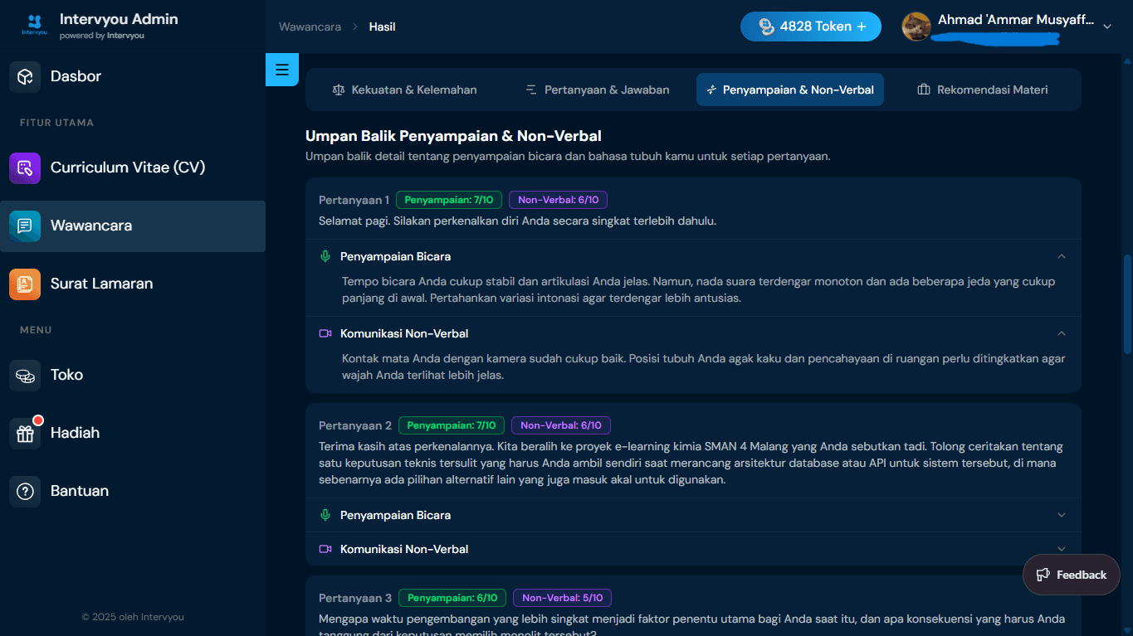This screenshot has height=636, width=1133.
Task: Click the Bantuan question mark icon
Action: pyautogui.click(x=25, y=491)
